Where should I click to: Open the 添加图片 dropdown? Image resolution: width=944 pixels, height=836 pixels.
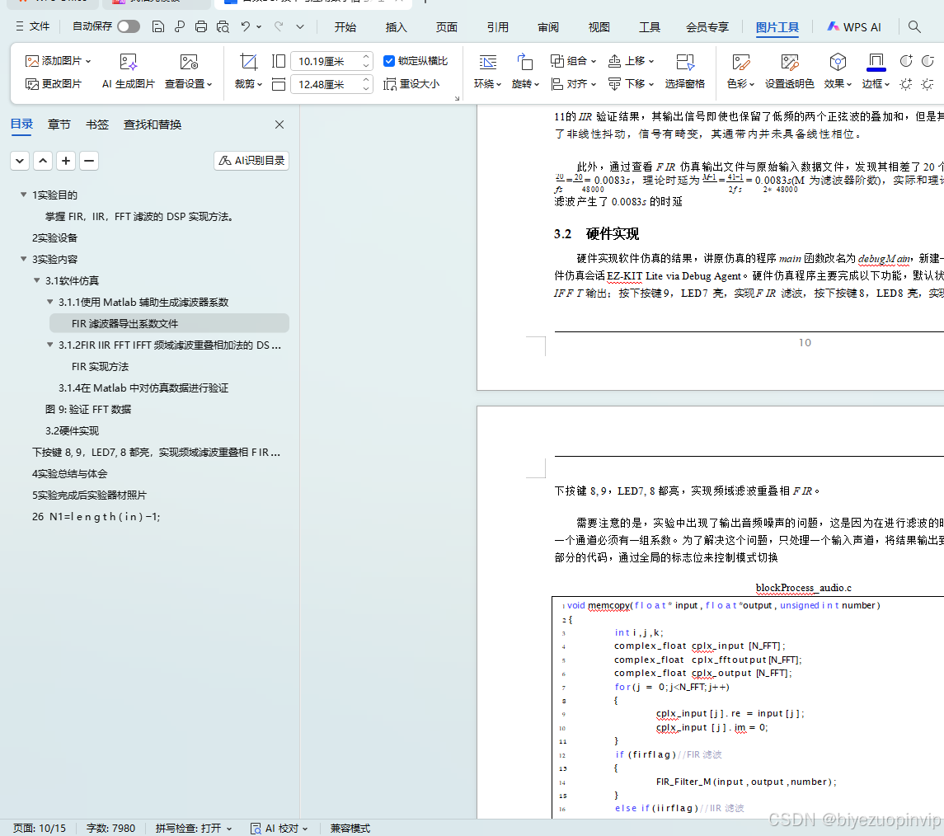(58, 61)
